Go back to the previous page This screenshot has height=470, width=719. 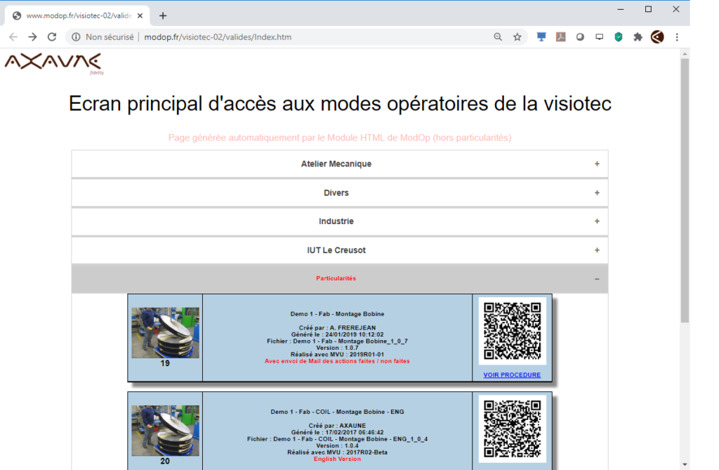click(x=13, y=37)
